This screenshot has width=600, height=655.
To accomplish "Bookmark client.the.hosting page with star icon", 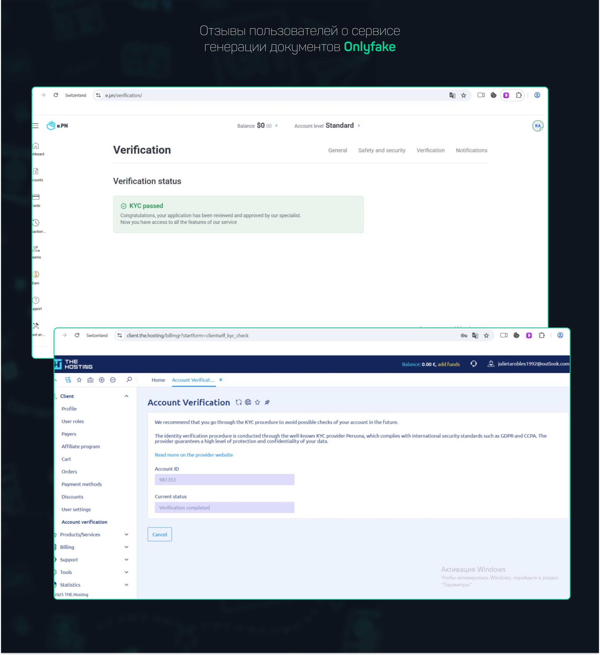I will point(486,335).
